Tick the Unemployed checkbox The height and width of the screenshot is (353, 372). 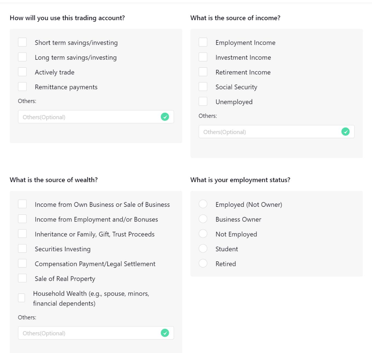pyautogui.click(x=203, y=101)
